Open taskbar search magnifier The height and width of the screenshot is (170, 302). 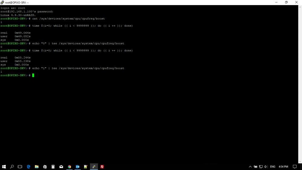click(x=12, y=167)
